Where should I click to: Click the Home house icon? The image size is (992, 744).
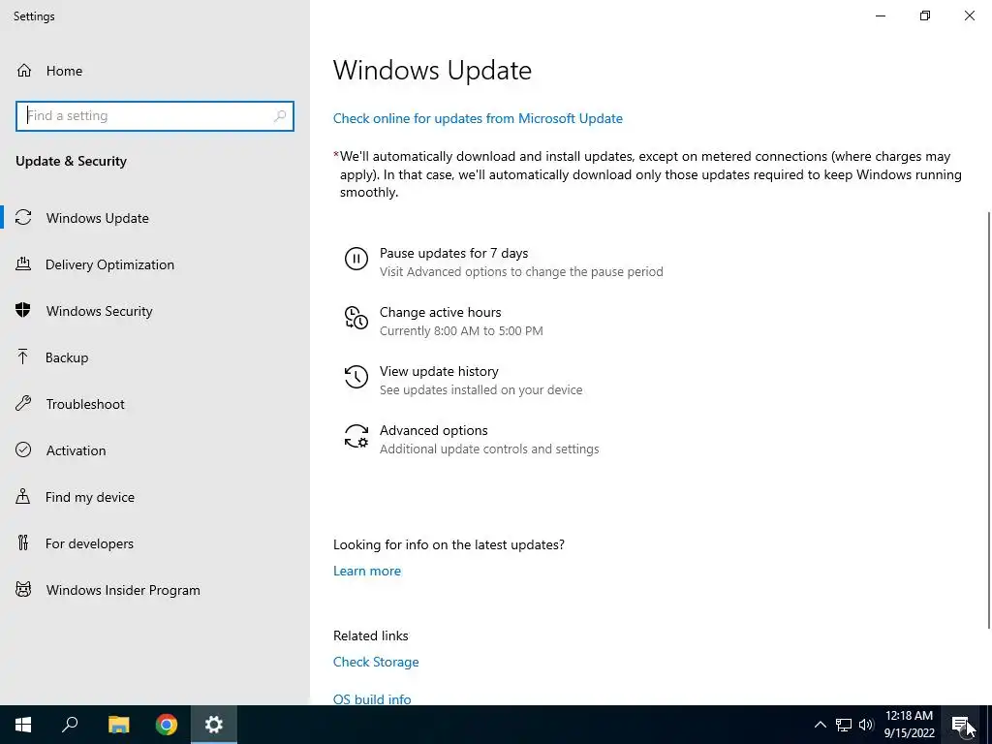tap(24, 71)
